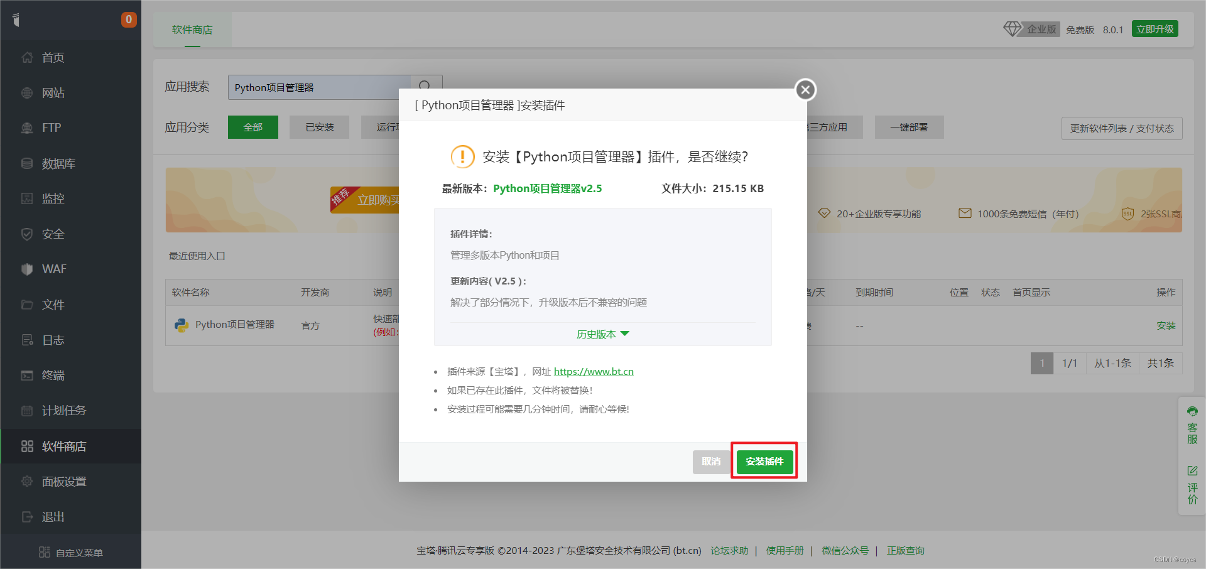
Task: Open the 计划任务 menu item
Action: [x=71, y=411]
